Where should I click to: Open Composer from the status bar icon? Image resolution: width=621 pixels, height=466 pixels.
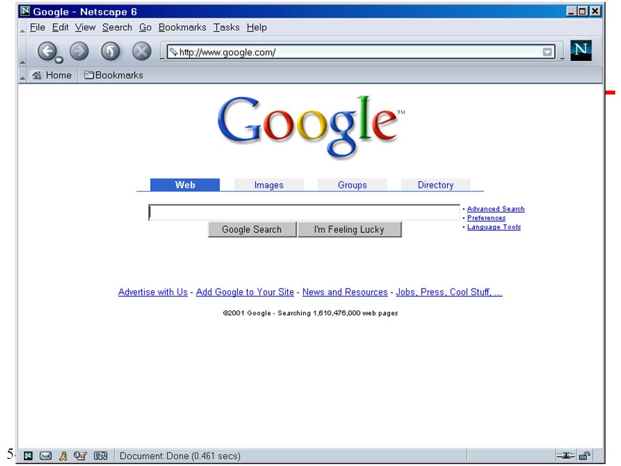coord(80,456)
